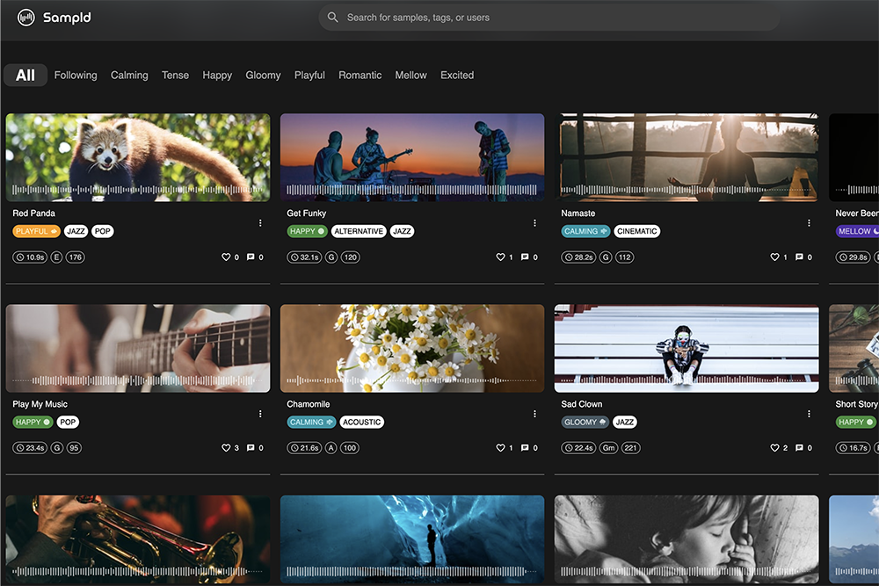Open the three-dot menu on Sad Clown
The image size is (879, 586).
809,414
